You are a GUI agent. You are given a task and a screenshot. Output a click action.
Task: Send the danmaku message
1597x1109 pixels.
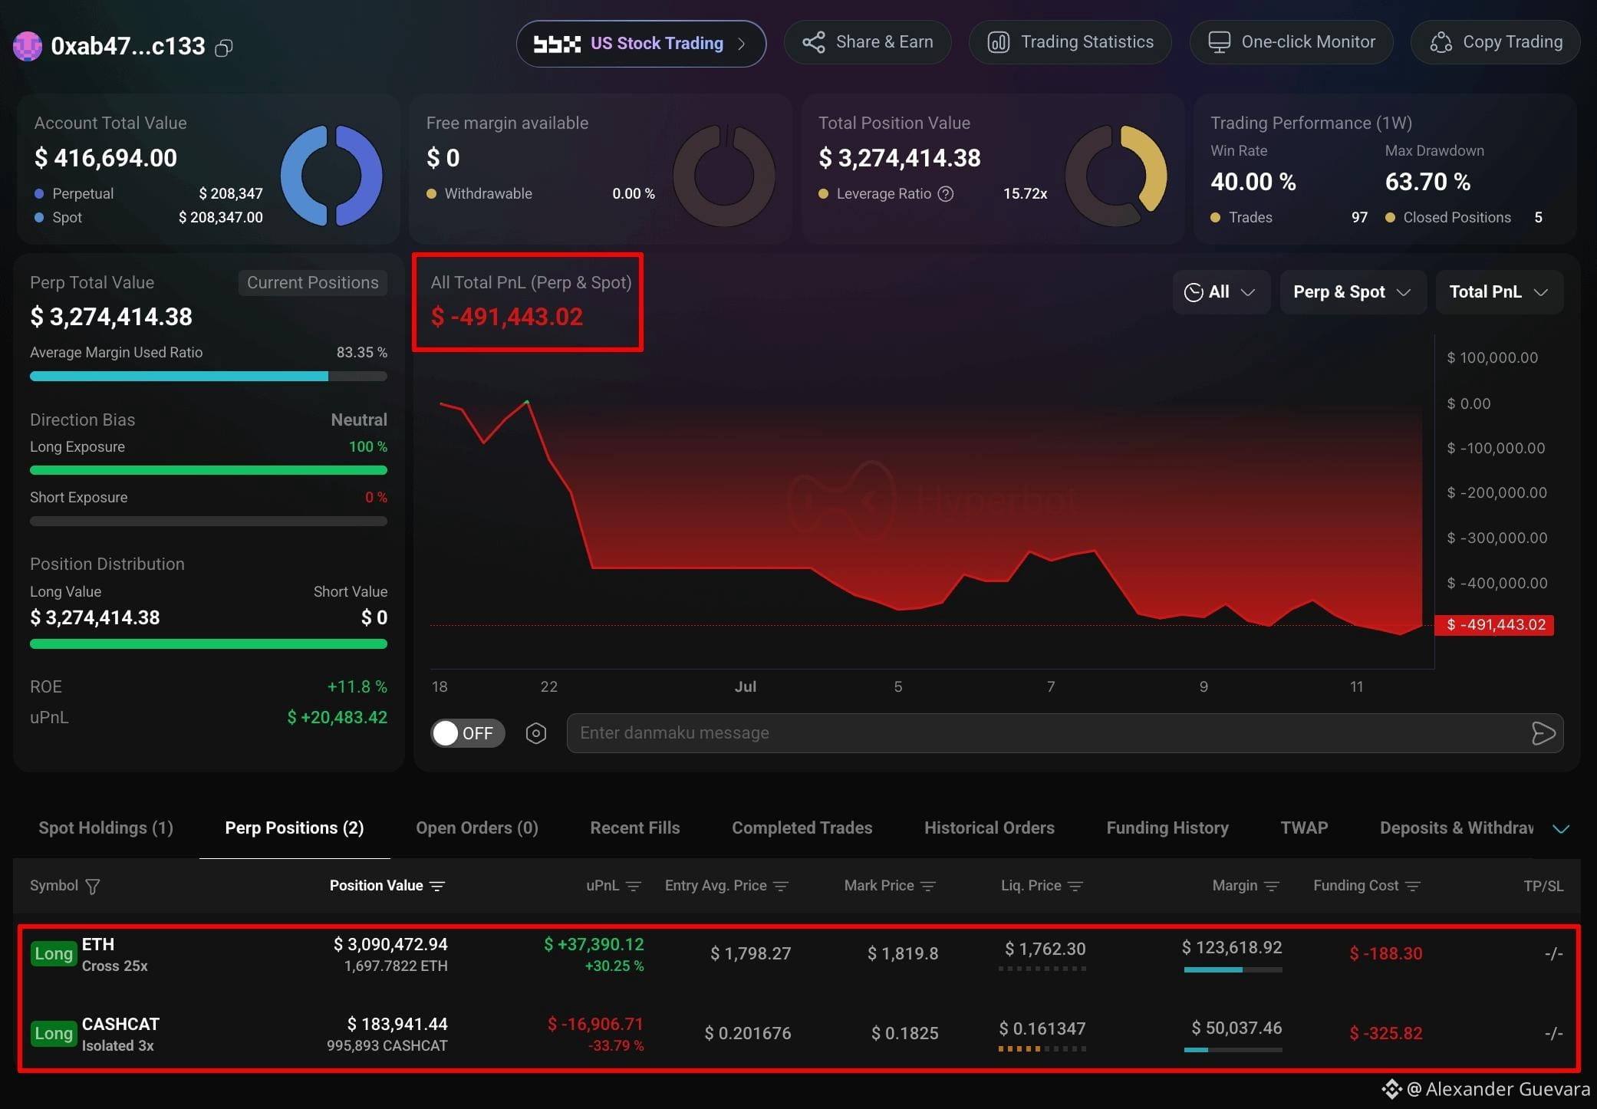(x=1543, y=733)
